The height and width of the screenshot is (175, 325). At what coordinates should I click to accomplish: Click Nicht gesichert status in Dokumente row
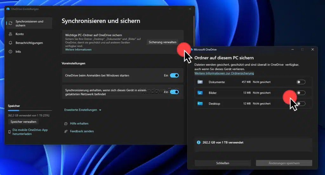tap(262, 82)
